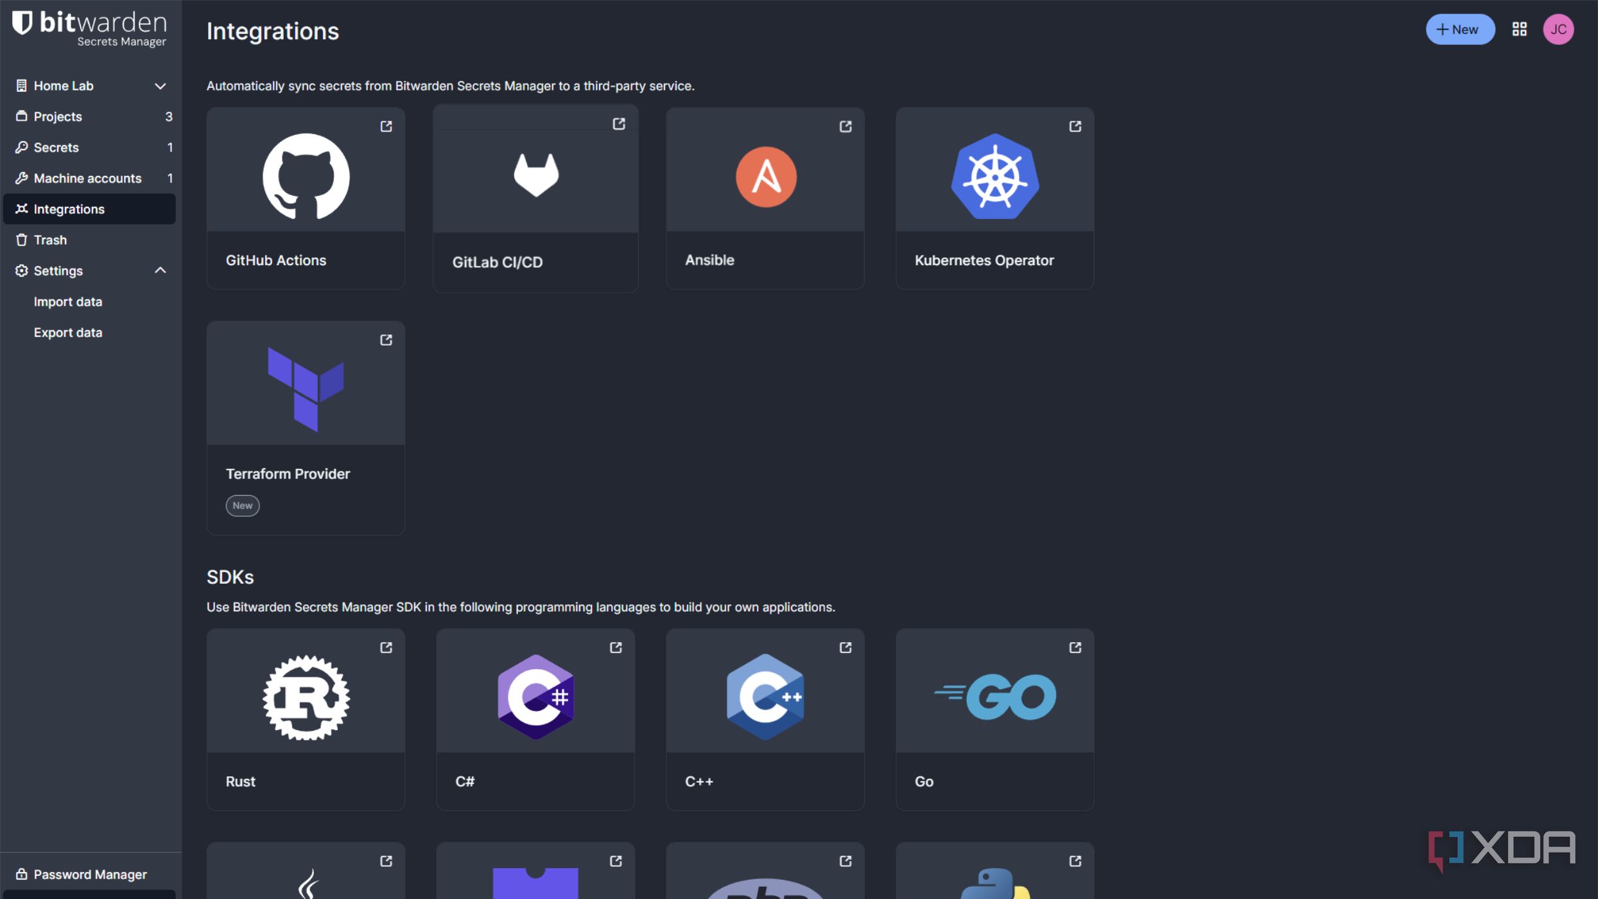Open the JC account avatar menu
Image resolution: width=1598 pixels, height=899 pixels.
point(1558,30)
